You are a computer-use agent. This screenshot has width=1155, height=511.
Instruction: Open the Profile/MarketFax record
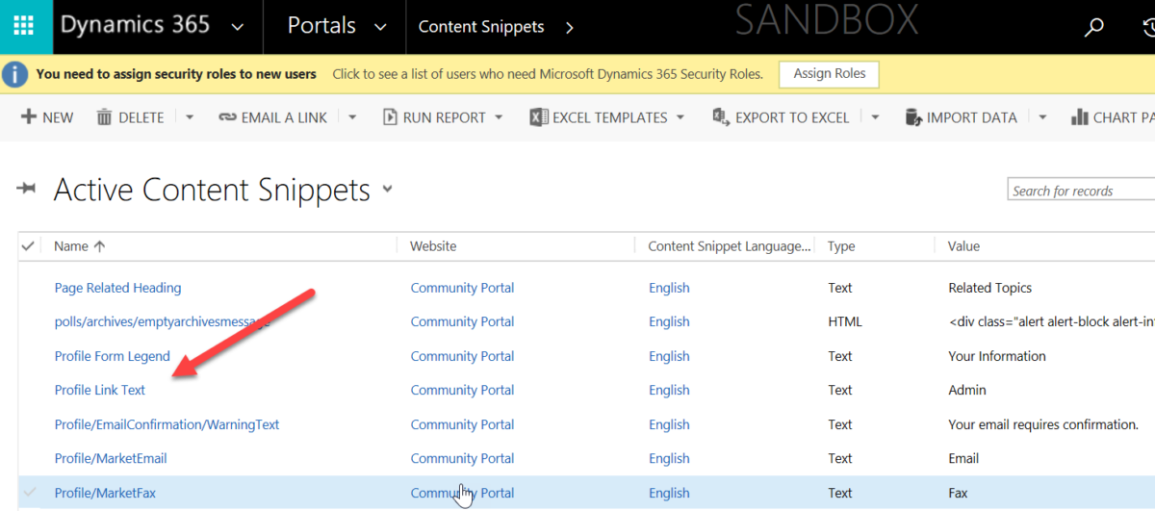click(x=105, y=493)
